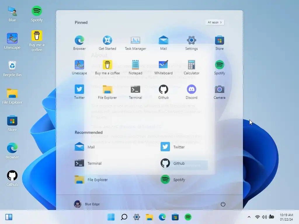Viewport: 299px width, 224px height.
Task: Launch Unescape from Pinned apps
Action: click(79, 67)
